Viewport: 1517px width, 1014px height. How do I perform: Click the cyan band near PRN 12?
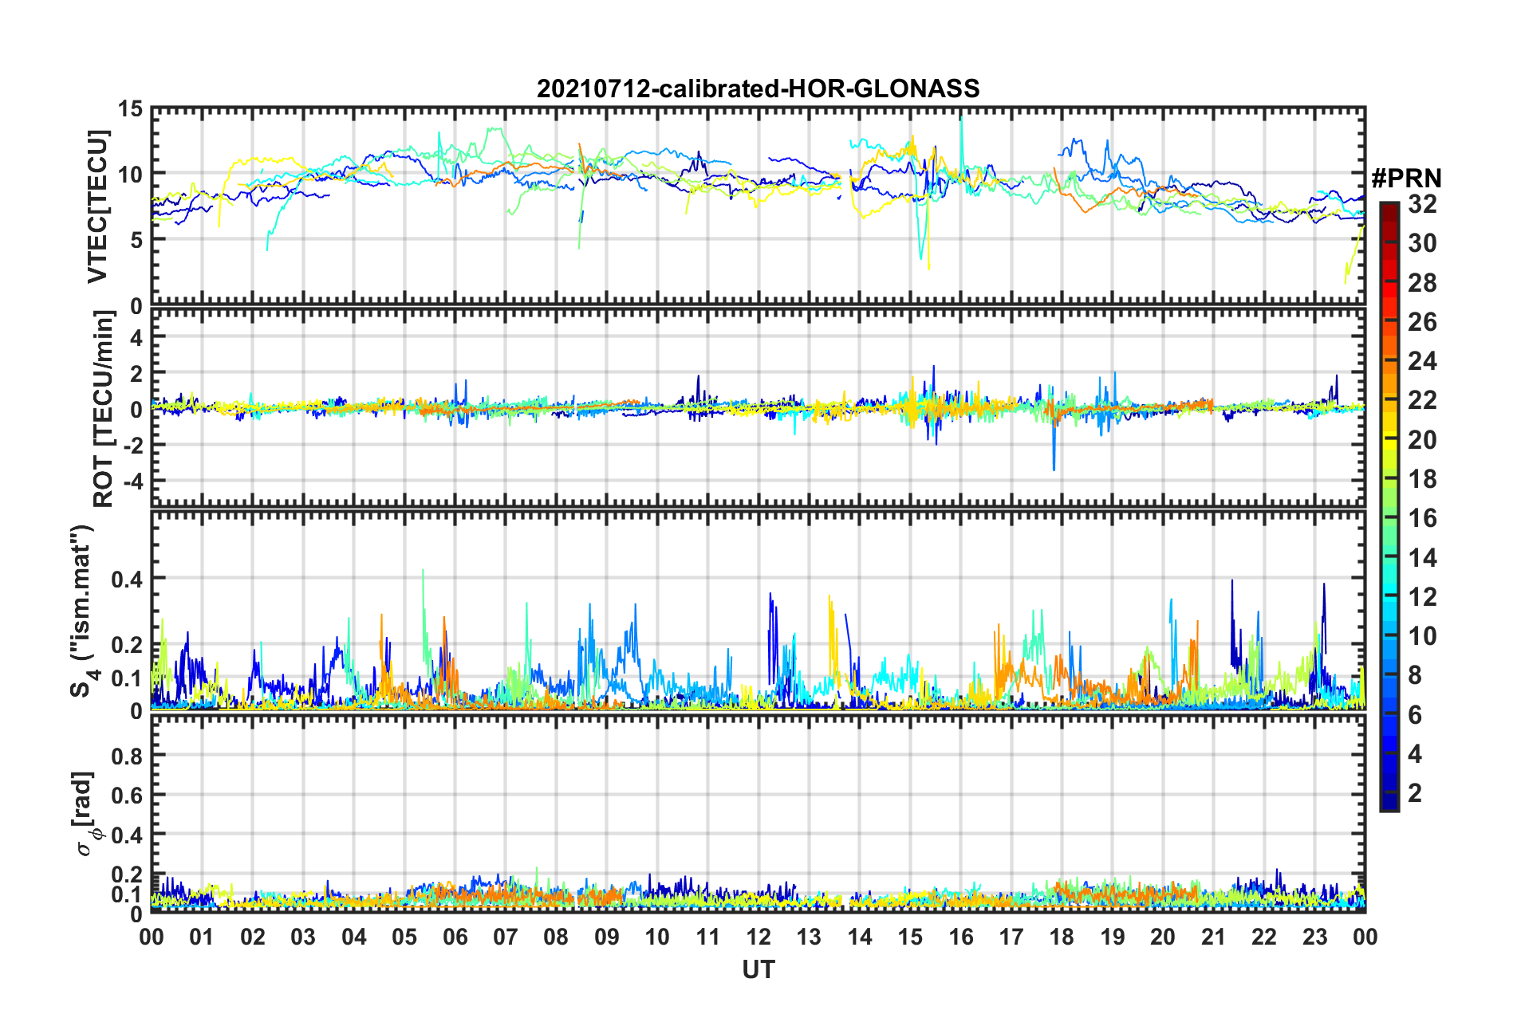pos(1389,596)
